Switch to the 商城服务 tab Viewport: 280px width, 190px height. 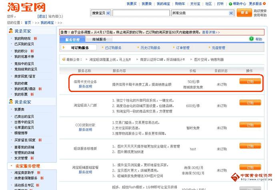(99, 39)
